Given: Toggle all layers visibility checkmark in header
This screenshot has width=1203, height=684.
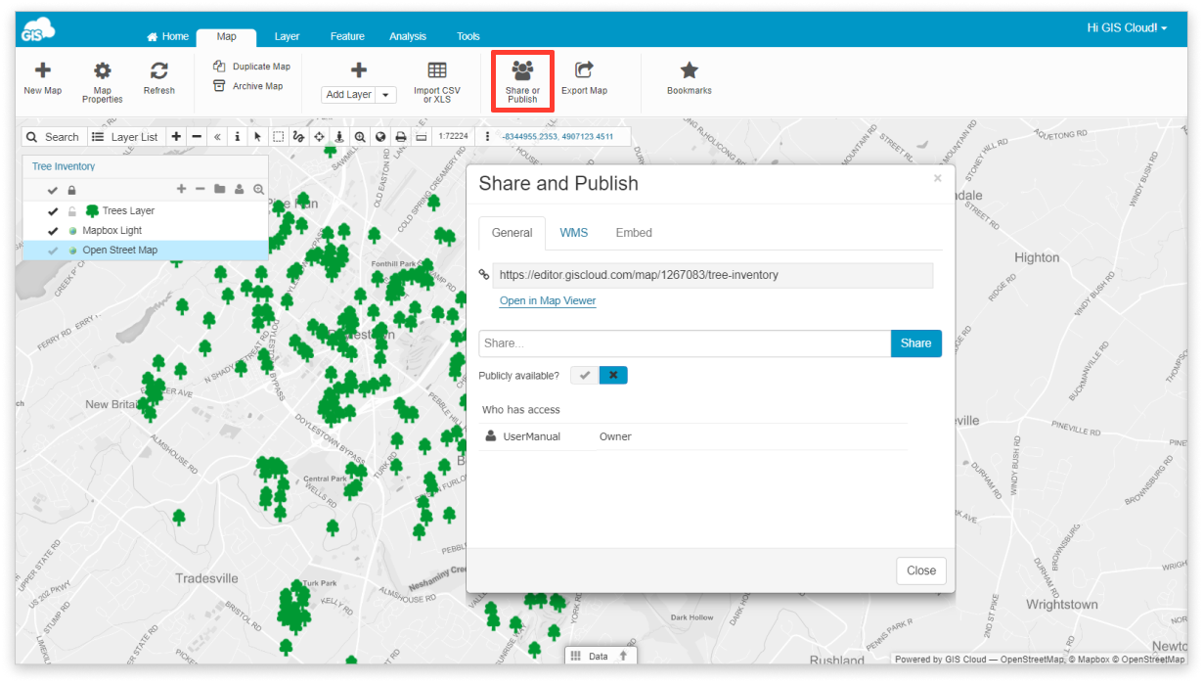Looking at the screenshot, I should coord(53,189).
